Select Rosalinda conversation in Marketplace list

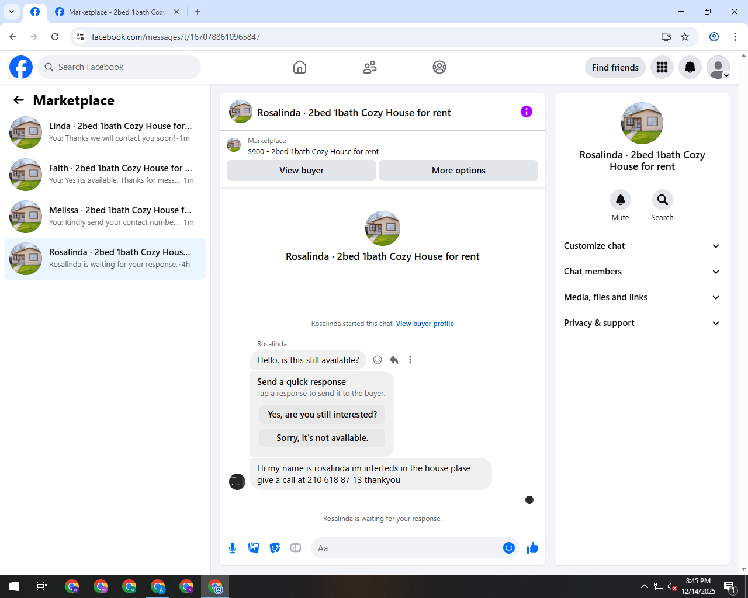(105, 259)
